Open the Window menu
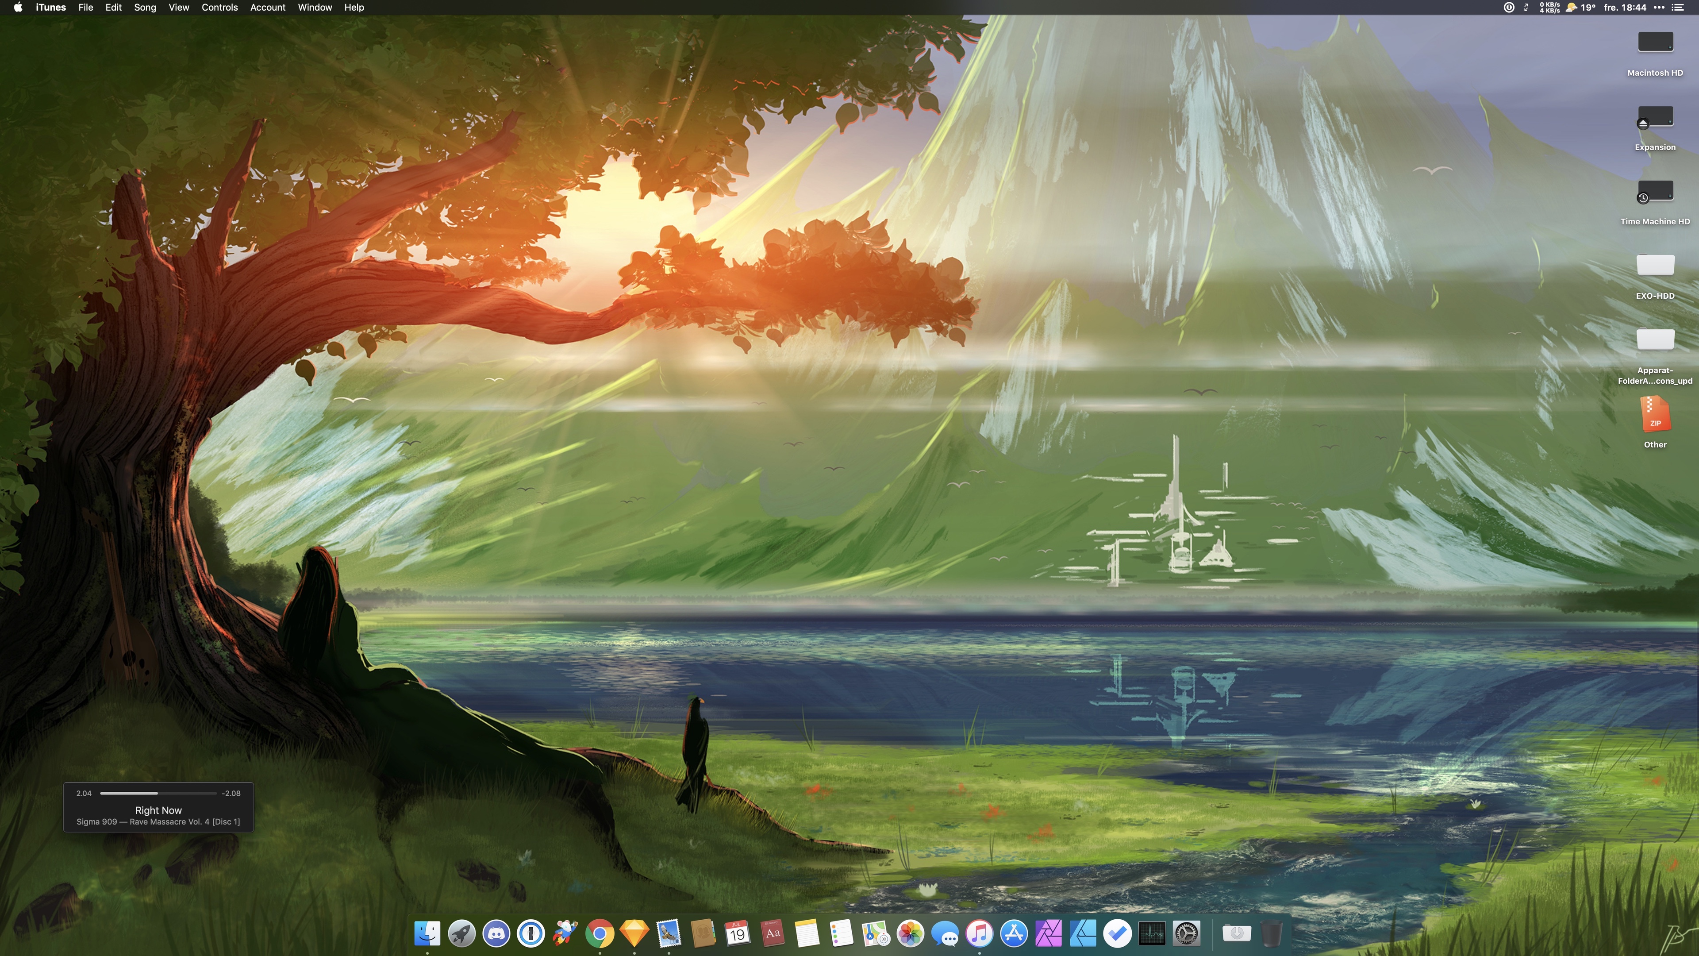 pyautogui.click(x=315, y=7)
